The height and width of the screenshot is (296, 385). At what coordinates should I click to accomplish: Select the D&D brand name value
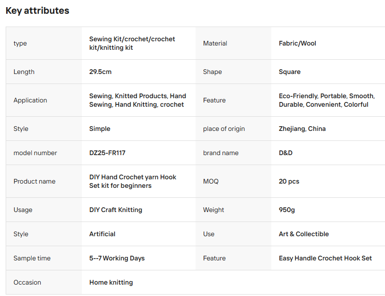[x=286, y=153]
